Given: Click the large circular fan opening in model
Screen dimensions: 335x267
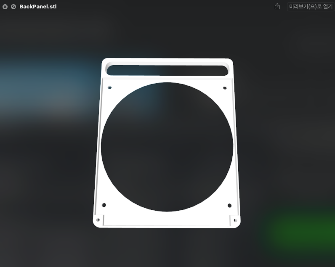Looking at the screenshot, I should point(167,147).
